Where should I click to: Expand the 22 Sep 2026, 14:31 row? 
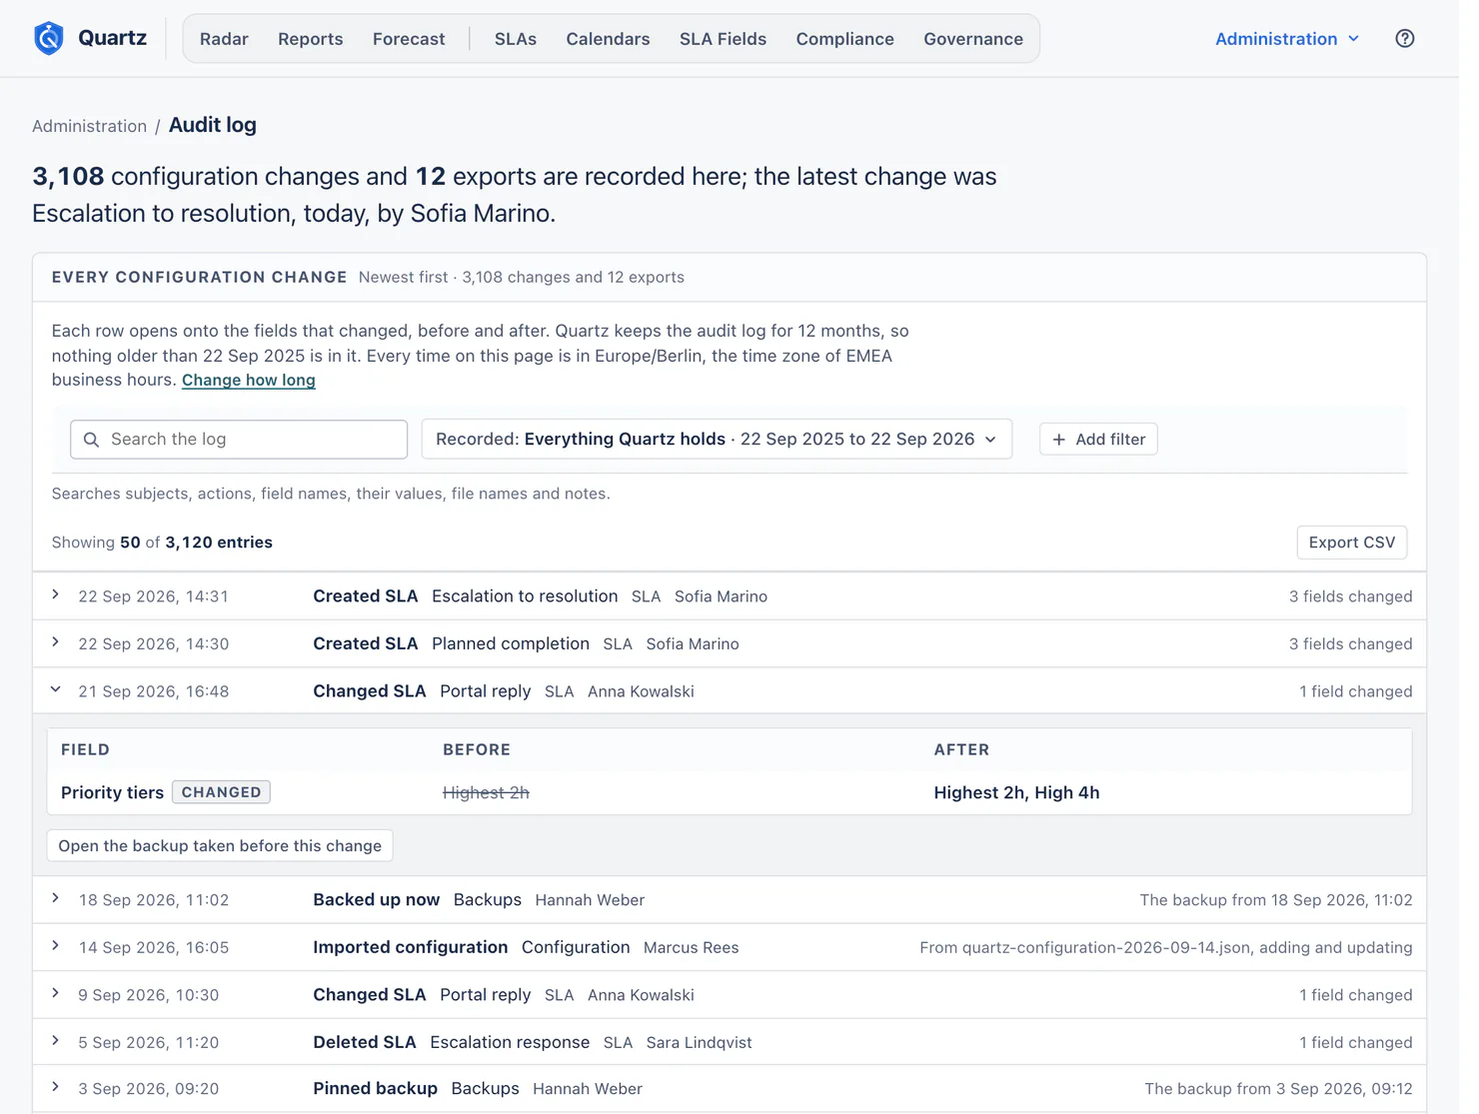(x=730, y=596)
